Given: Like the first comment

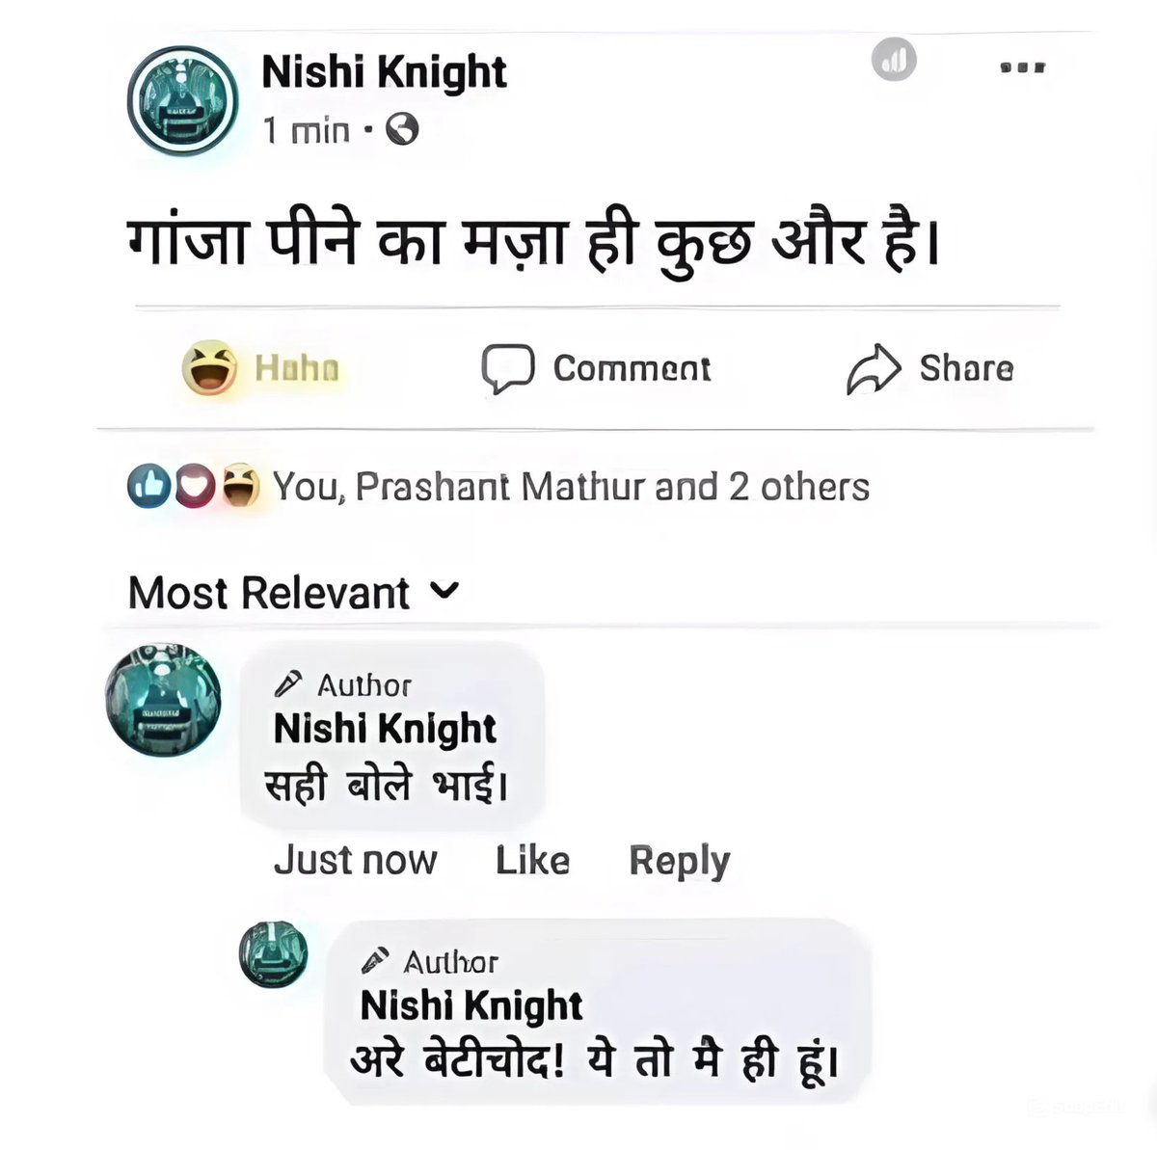Looking at the screenshot, I should coord(532,860).
